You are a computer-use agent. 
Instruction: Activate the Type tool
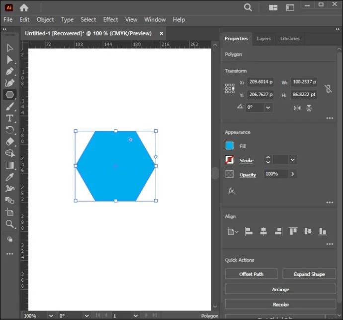(9, 118)
